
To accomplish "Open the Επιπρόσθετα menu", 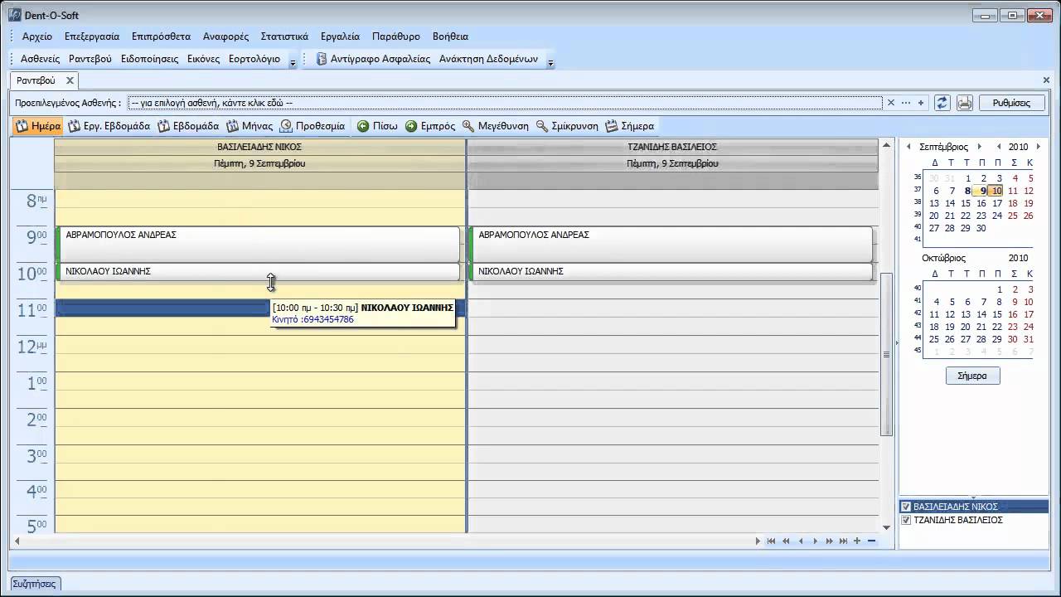I will tap(161, 36).
